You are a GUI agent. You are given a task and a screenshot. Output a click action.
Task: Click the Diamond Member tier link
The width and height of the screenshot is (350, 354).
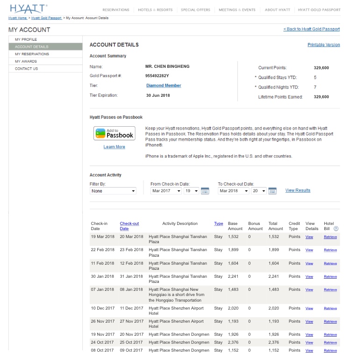164,86
